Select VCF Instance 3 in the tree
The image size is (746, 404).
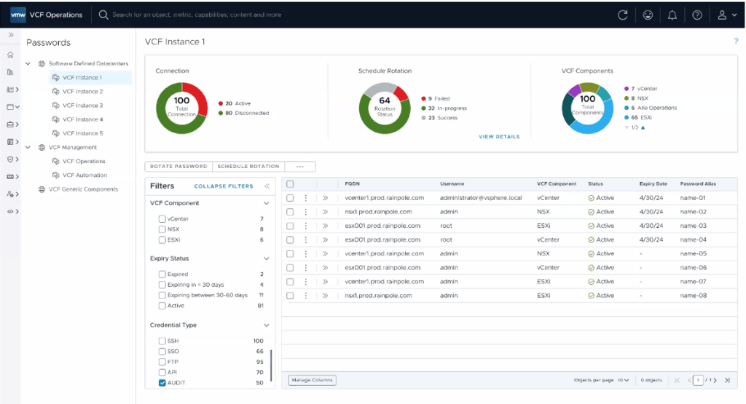coord(82,106)
